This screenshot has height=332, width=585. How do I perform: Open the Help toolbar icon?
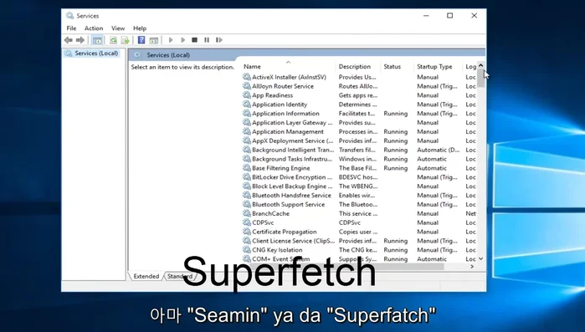pos(141,40)
